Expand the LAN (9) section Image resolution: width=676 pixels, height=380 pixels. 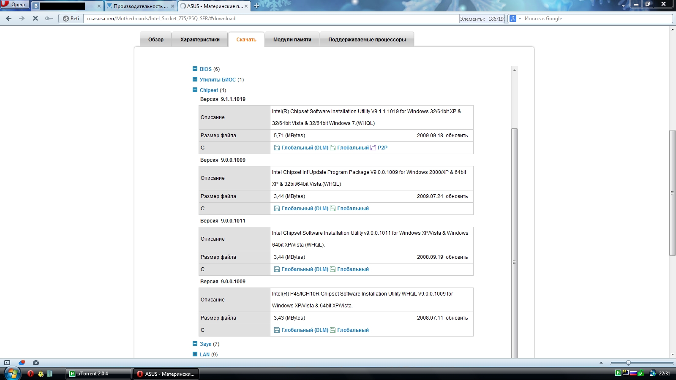[x=195, y=354]
